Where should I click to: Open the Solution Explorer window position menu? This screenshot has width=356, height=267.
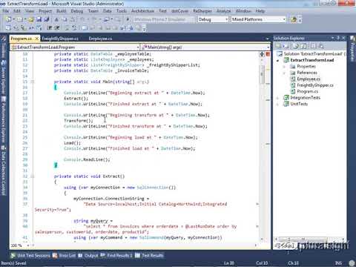333,38
